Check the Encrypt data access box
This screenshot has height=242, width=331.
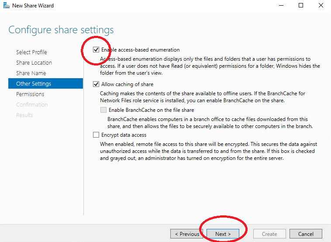click(x=96, y=135)
